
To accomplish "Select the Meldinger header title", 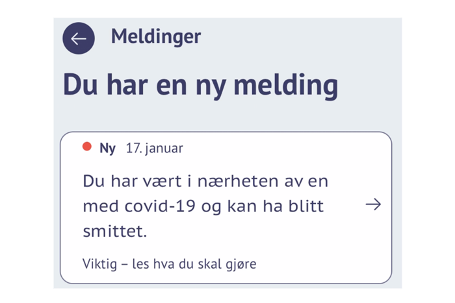I will click(x=156, y=36).
